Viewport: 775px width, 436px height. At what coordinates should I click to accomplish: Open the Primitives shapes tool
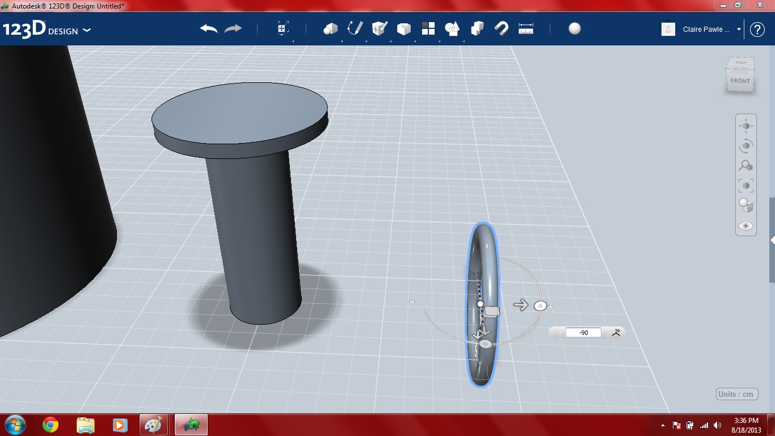click(x=330, y=28)
